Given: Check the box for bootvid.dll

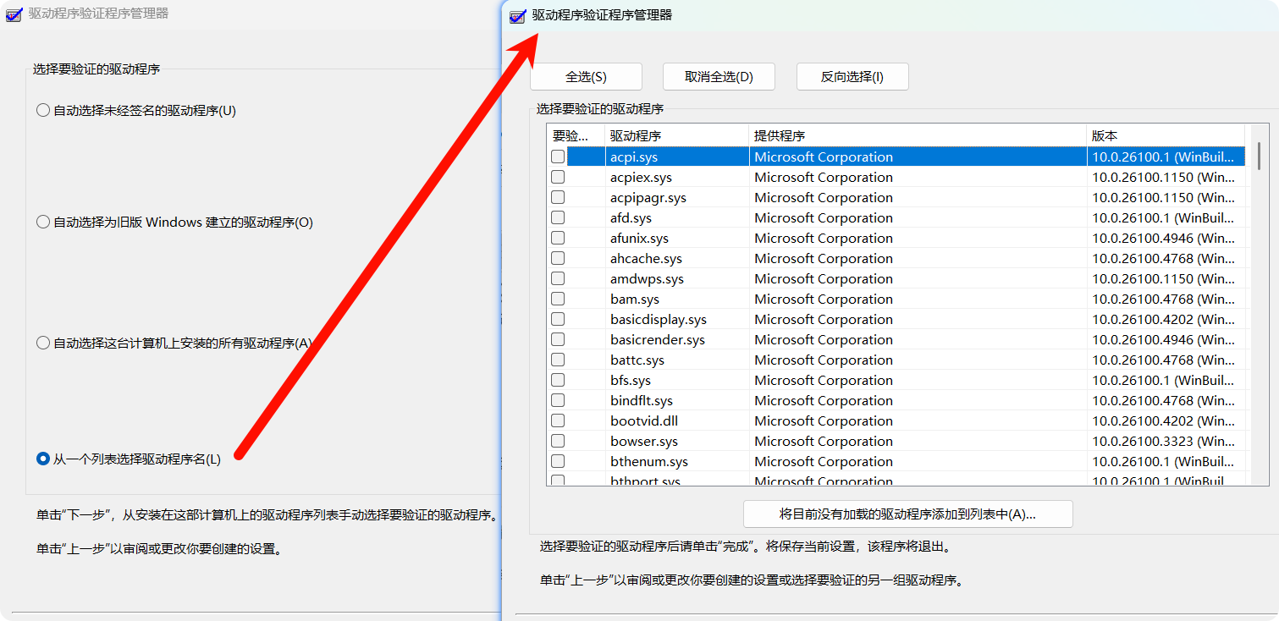Looking at the screenshot, I should click(558, 420).
